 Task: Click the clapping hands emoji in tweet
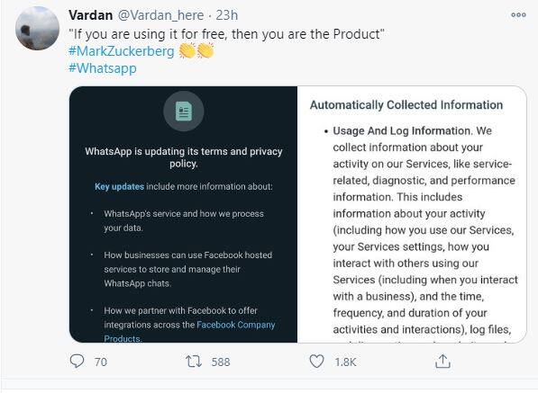tap(196, 50)
